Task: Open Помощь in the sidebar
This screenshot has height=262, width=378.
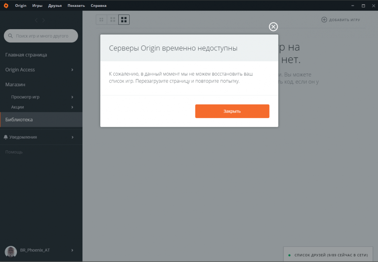Action: 14,152
